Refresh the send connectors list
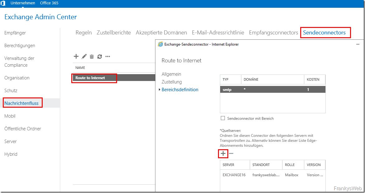This screenshot has width=365, height=193. point(99,56)
